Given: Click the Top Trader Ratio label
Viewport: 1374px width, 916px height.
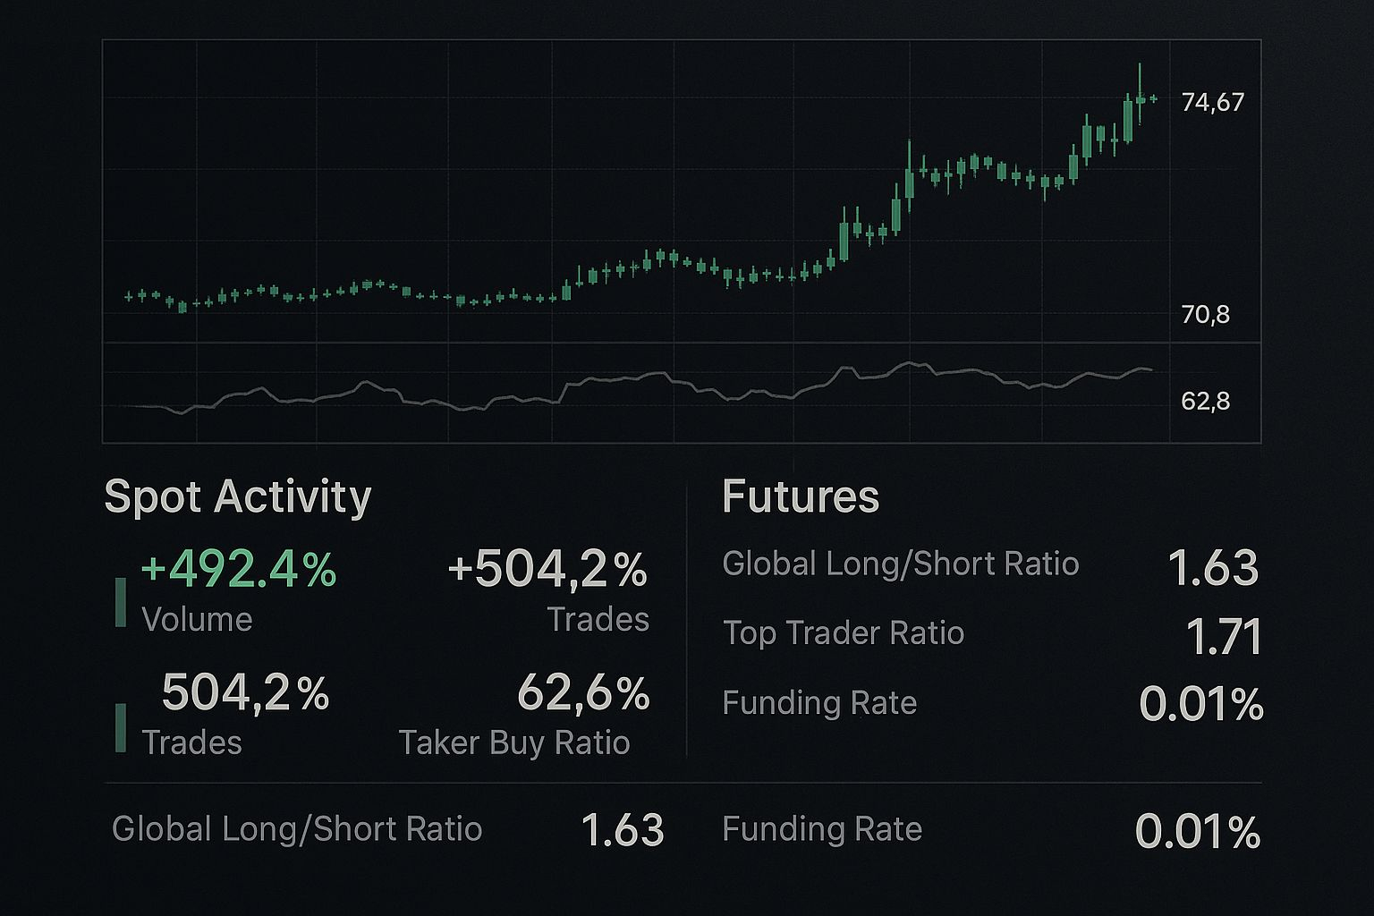Looking at the screenshot, I should pyautogui.click(x=844, y=633).
